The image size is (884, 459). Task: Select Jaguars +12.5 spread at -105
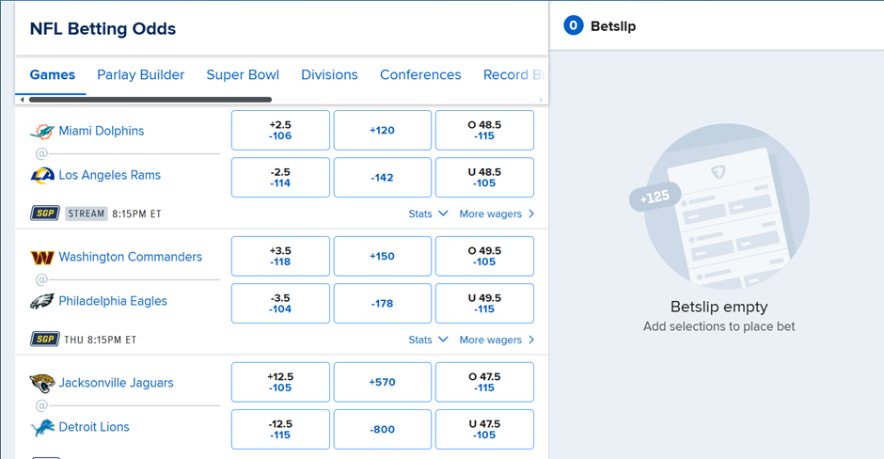coord(280,382)
